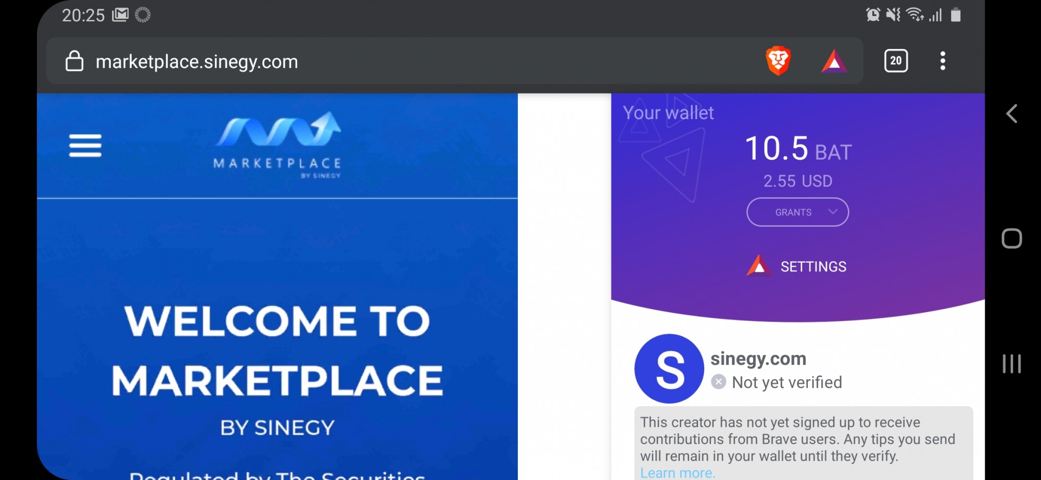The width and height of the screenshot is (1041, 480).
Task: Open Brave Rewards Settings
Action: 796,266
